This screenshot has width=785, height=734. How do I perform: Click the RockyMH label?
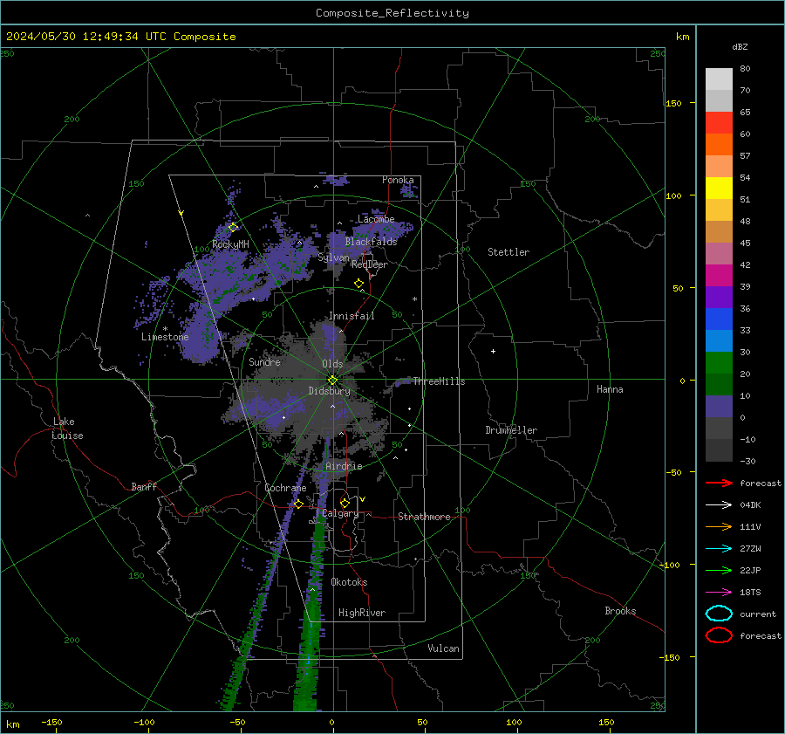click(230, 244)
